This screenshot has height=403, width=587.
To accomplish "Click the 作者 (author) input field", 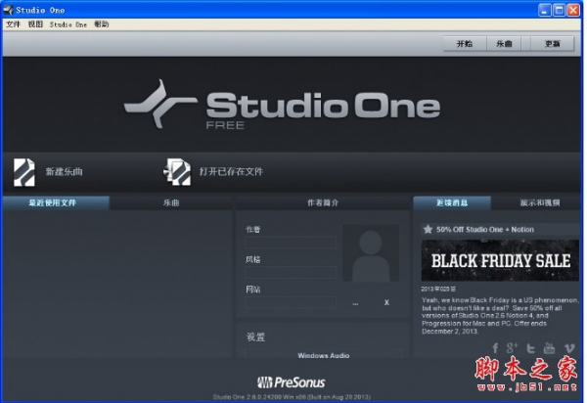I will (291, 243).
